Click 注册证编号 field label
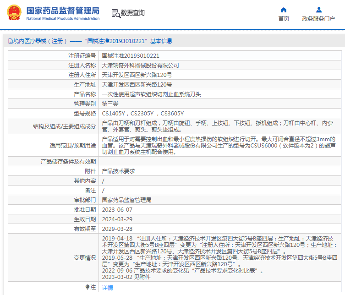345x295 pixels. tap(82, 56)
